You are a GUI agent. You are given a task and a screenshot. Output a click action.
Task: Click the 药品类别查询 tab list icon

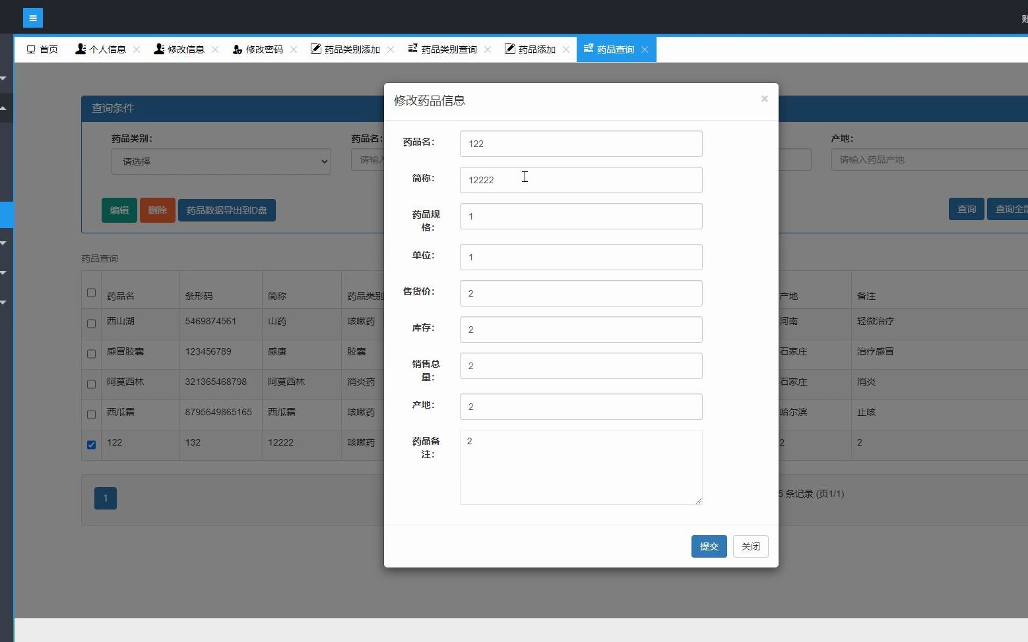pos(413,49)
